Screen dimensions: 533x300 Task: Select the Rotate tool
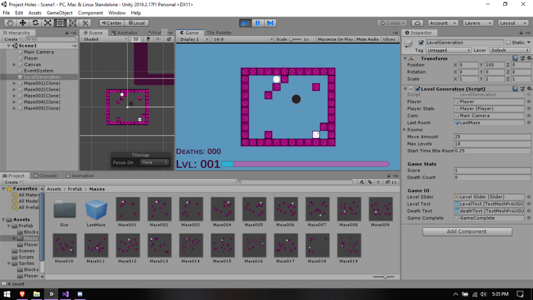tap(35, 23)
